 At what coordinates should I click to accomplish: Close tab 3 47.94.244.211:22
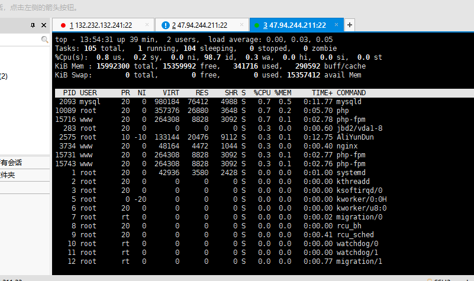[x=336, y=24]
